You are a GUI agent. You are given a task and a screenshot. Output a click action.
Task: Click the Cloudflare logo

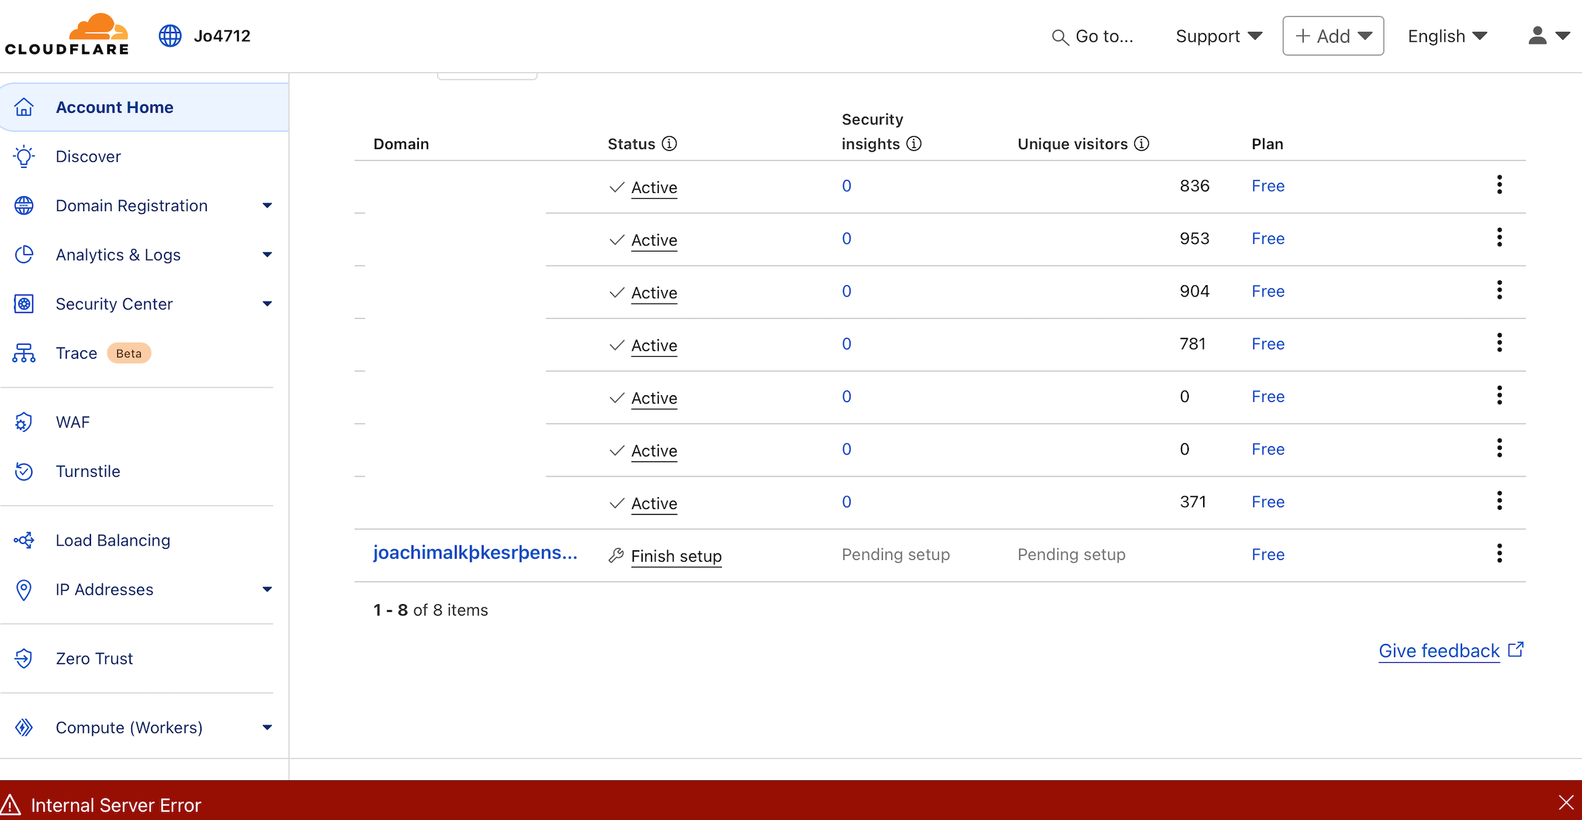pyautogui.click(x=67, y=35)
